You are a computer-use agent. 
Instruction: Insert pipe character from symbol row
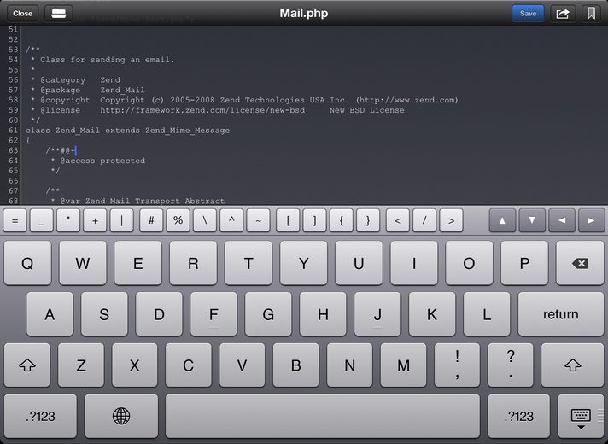(121, 220)
